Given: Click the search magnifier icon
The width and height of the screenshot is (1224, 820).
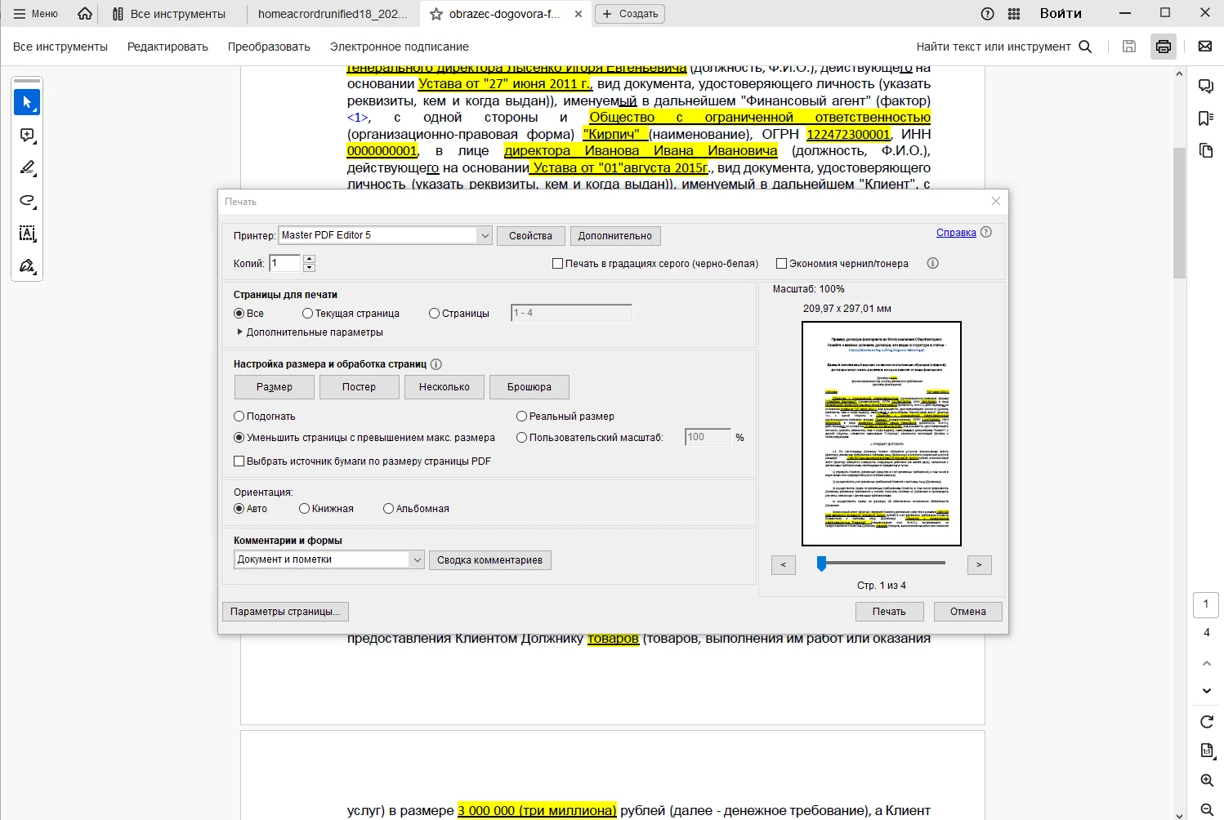Looking at the screenshot, I should pos(1085,47).
